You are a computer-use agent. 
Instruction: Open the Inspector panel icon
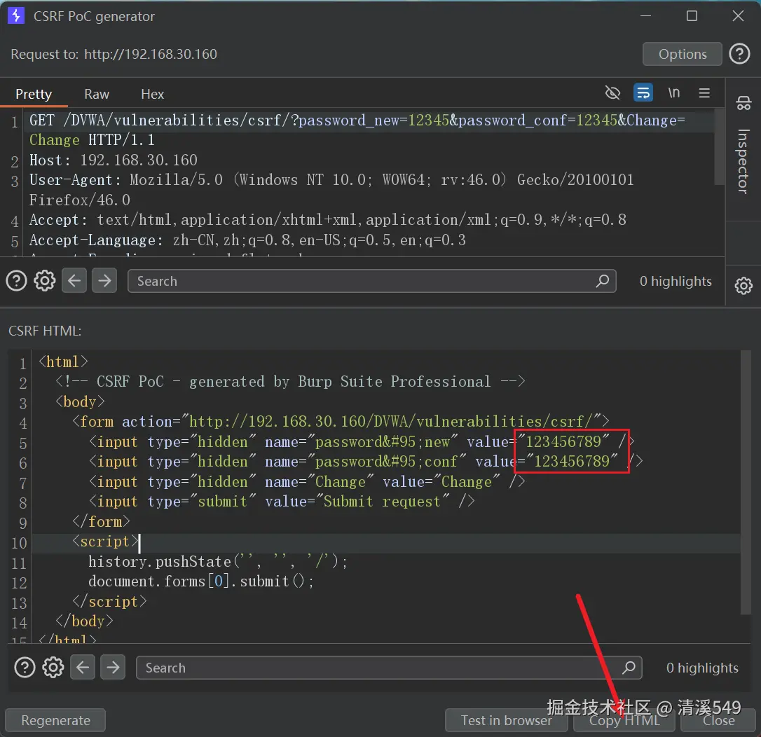point(743,103)
